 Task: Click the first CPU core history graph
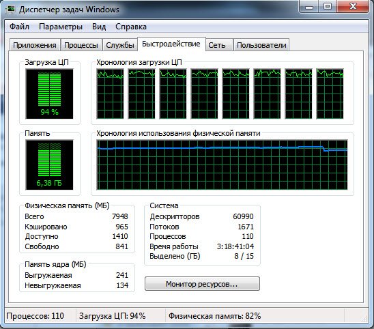[x=110, y=94]
